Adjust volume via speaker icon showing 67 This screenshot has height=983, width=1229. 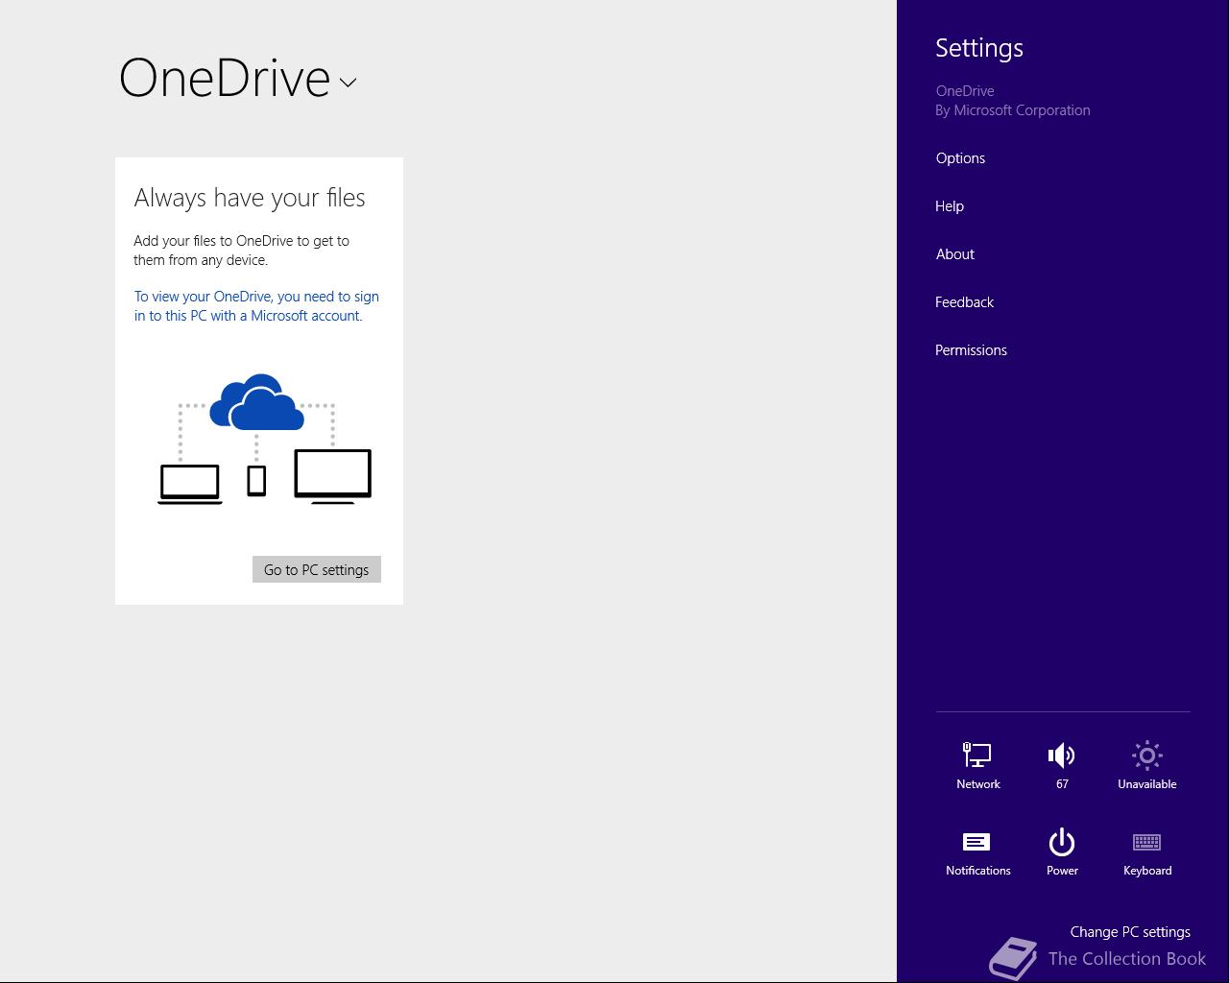click(x=1062, y=765)
